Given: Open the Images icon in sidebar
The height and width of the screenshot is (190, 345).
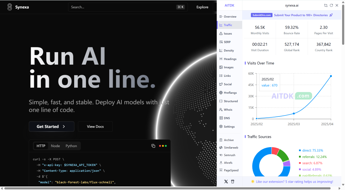Looking at the screenshot, I should (221, 67).
